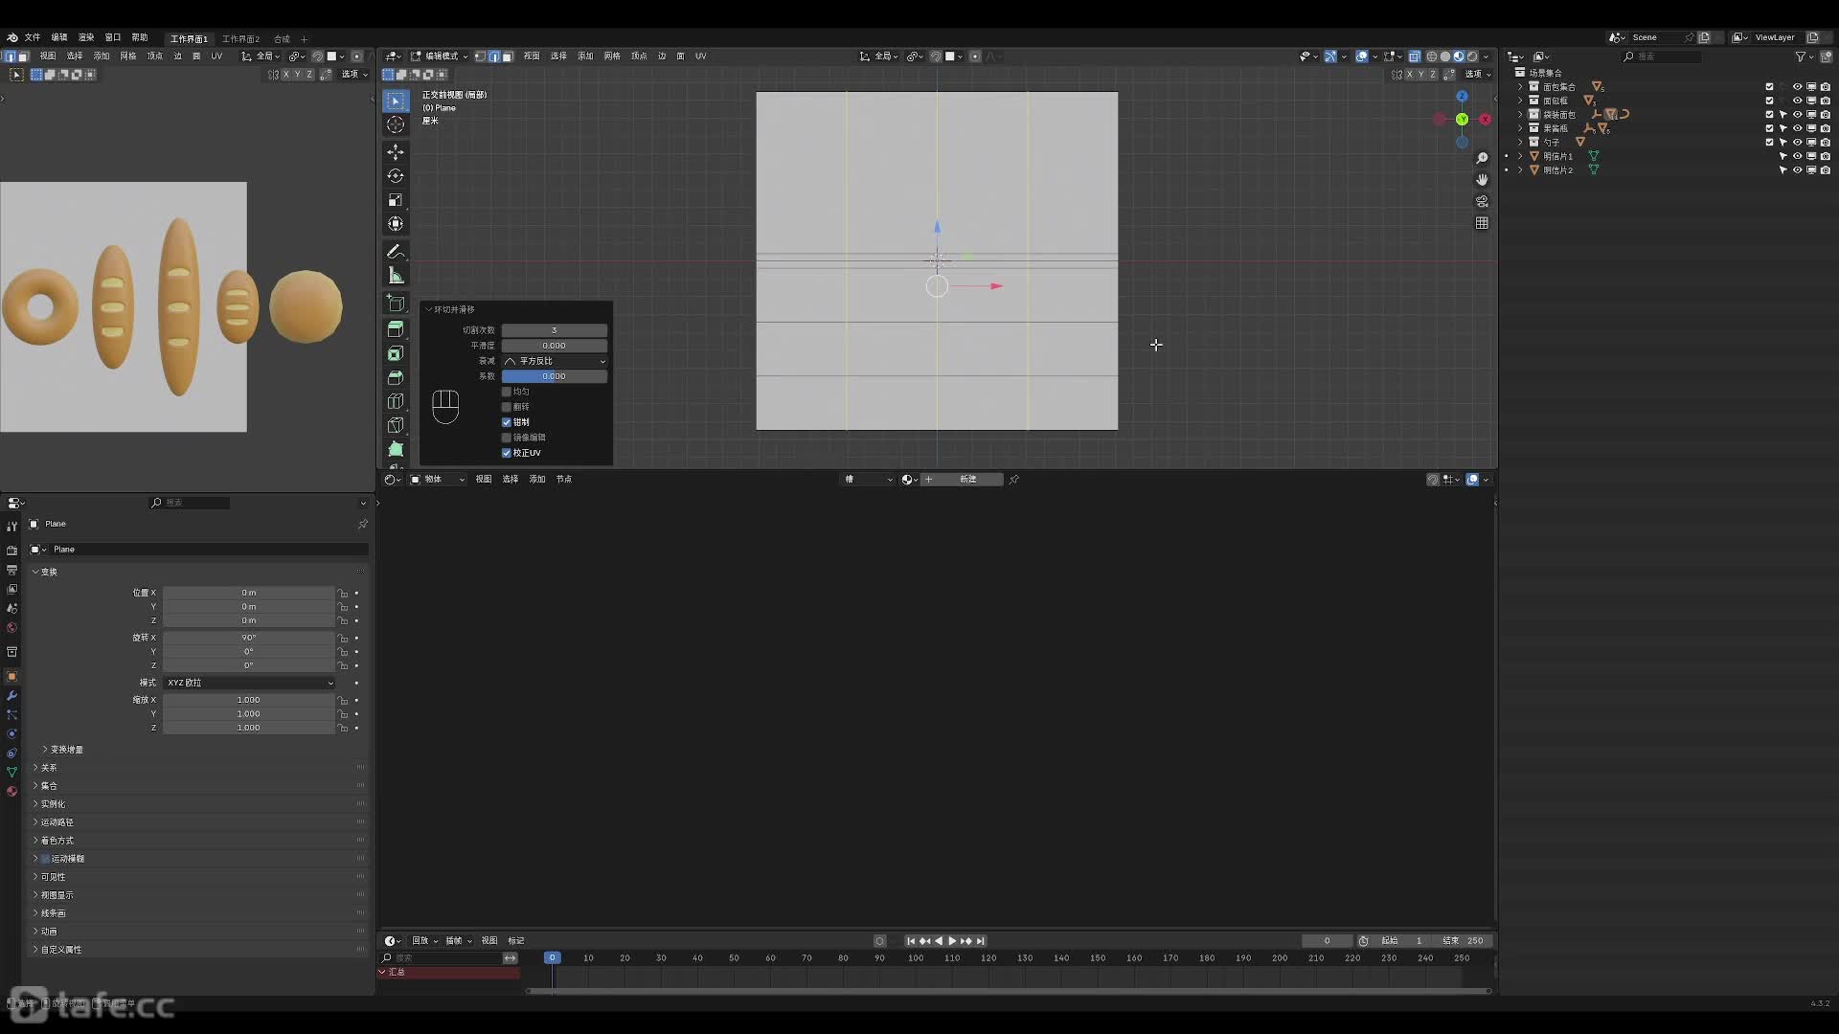
Task: Open the 衰减 falloff dropdown
Action: tap(555, 361)
